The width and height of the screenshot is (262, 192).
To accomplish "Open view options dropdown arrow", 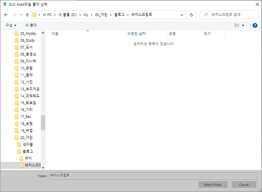I will coord(243,25).
